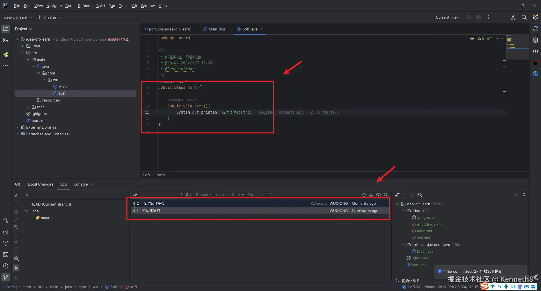
Task: Toggle the reader mode eye icon in editor
Action: click(472, 38)
